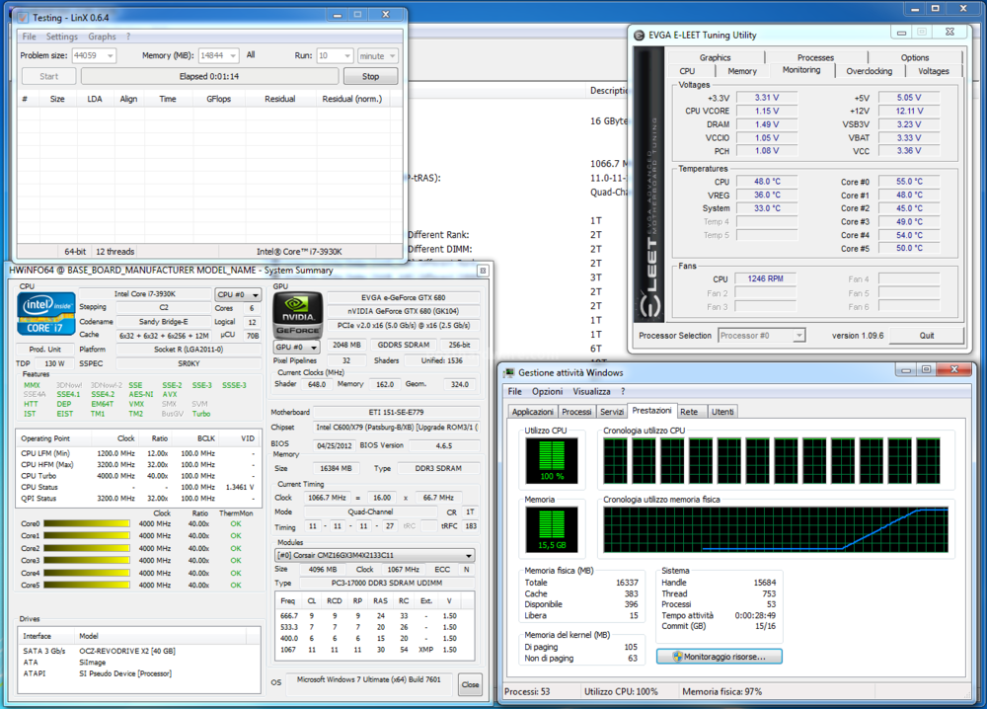Image resolution: width=987 pixels, height=709 pixels.
Task: Open the File menu in LinX
Action: click(x=29, y=37)
